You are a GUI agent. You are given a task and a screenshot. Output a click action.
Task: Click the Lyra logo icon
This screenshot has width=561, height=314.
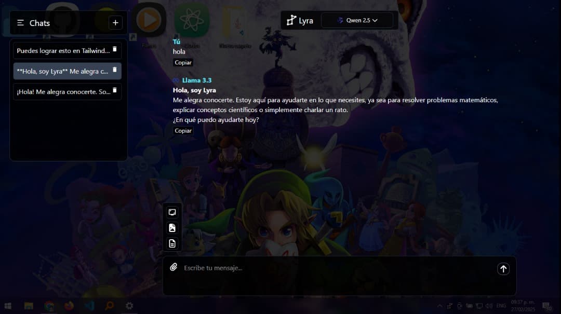[x=291, y=20]
